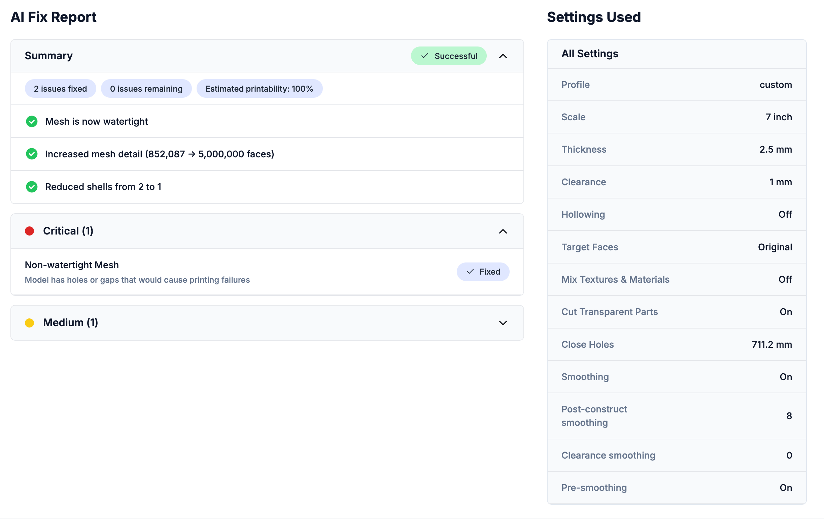Click the Hollowing label

583,214
